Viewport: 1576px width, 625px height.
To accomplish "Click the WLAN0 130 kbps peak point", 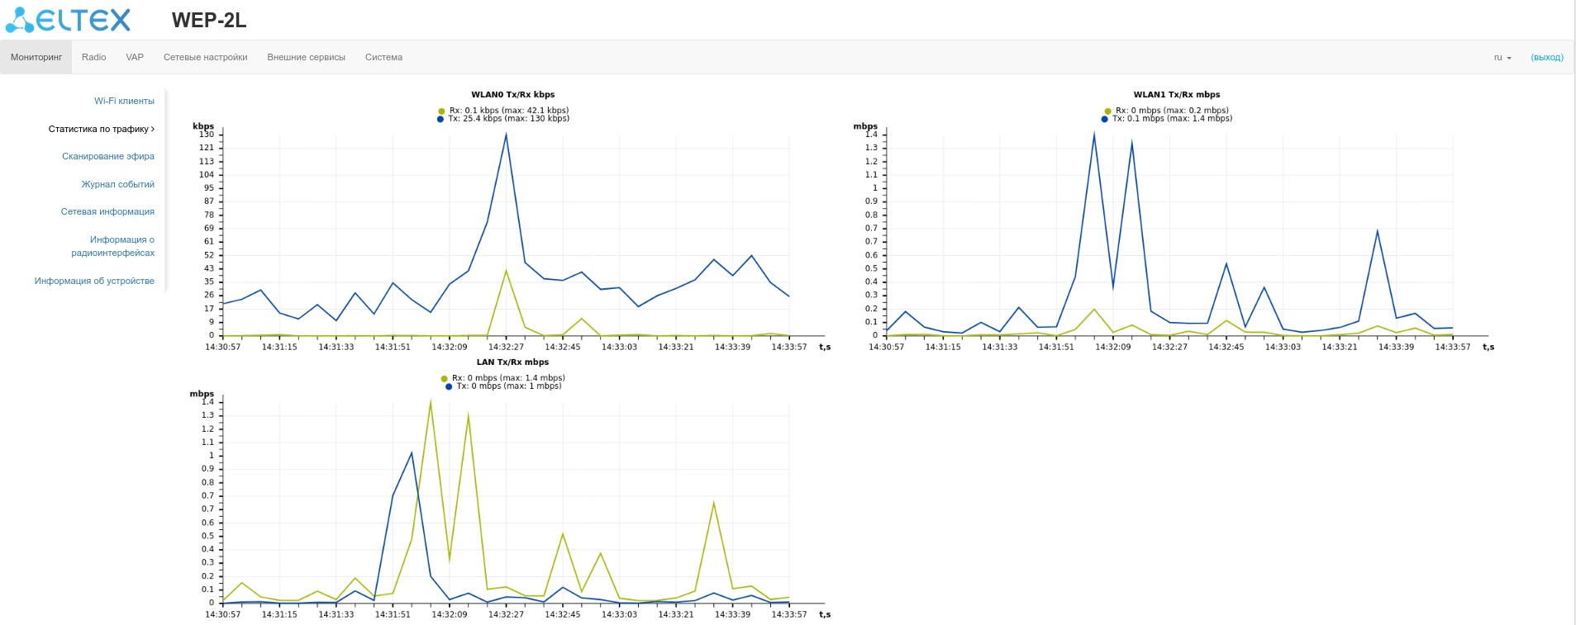I will 506,135.
